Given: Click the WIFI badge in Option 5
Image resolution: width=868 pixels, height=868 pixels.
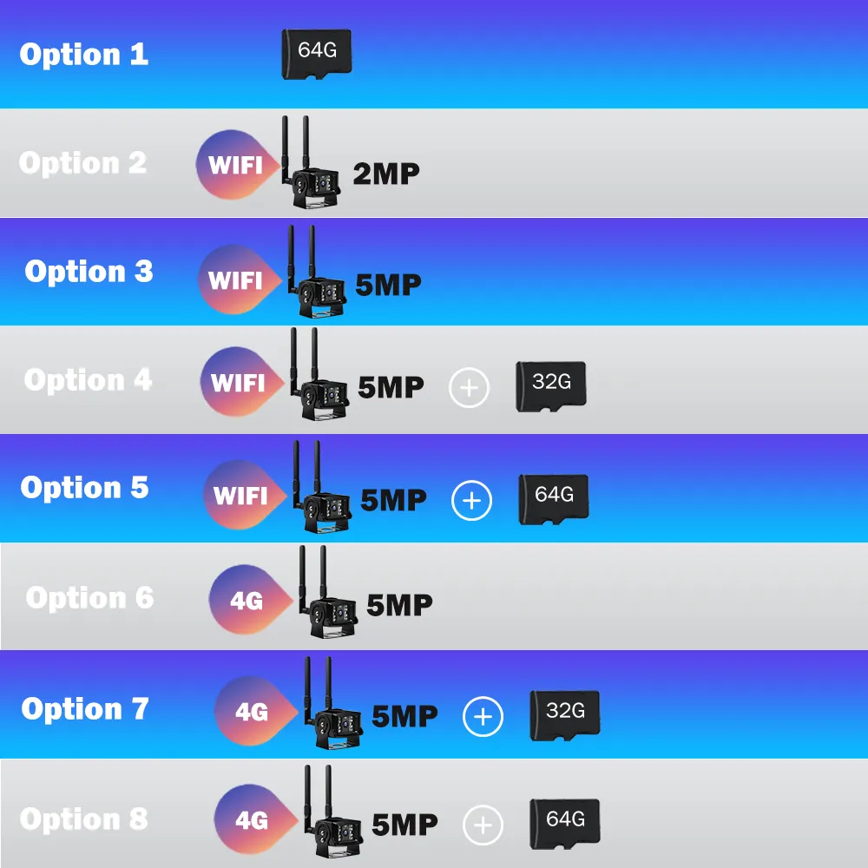Looking at the screenshot, I should tap(240, 496).
